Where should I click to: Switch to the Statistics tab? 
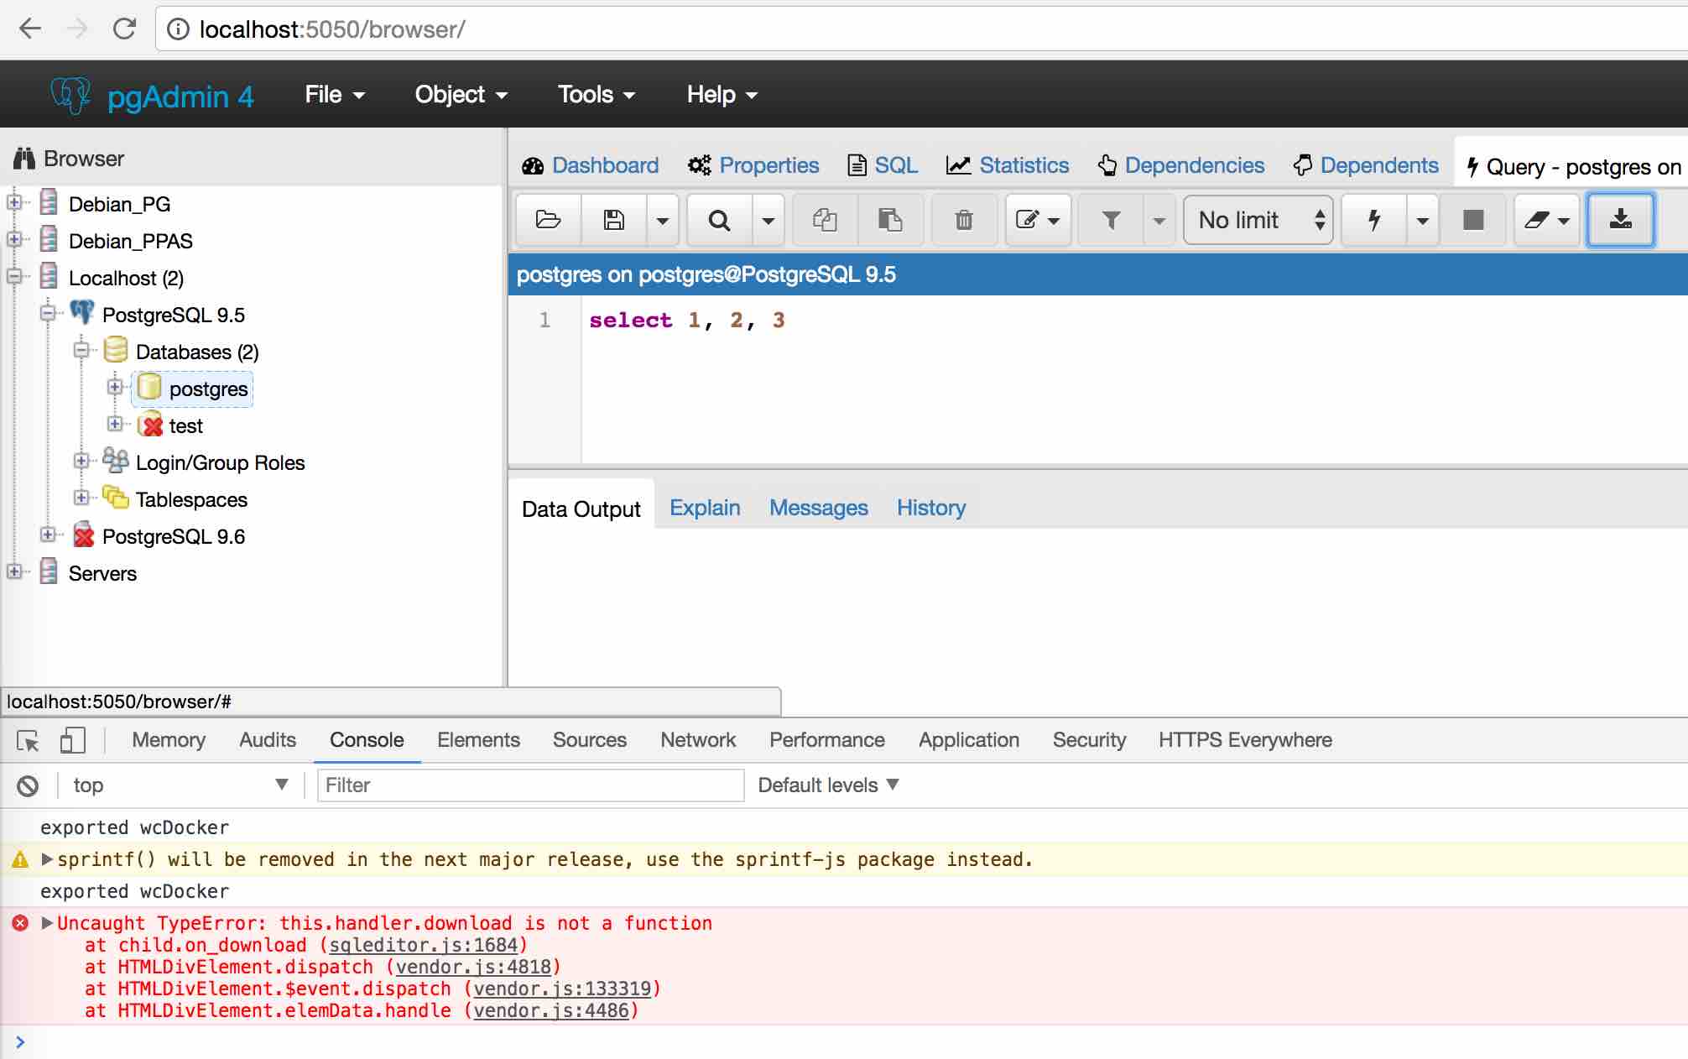(1008, 165)
